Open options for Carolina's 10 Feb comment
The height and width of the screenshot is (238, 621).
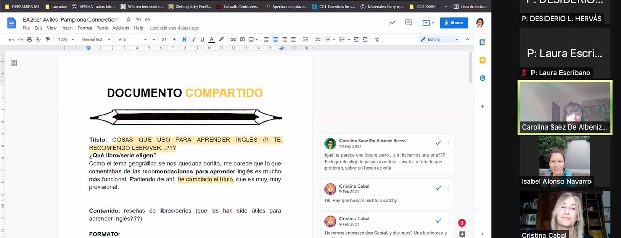[448, 143]
